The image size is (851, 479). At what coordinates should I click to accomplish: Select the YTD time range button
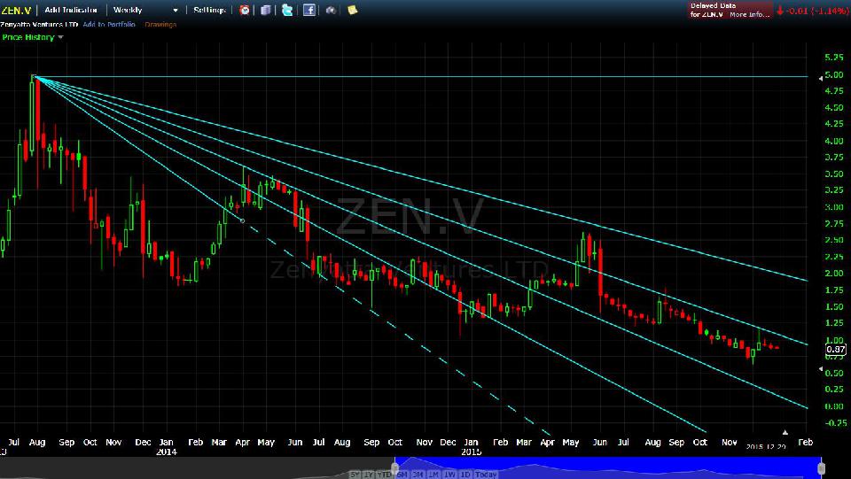[385, 474]
